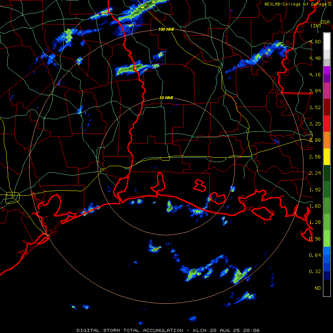
Task: Click the 3.84 legend value
Action: click(x=315, y=91)
